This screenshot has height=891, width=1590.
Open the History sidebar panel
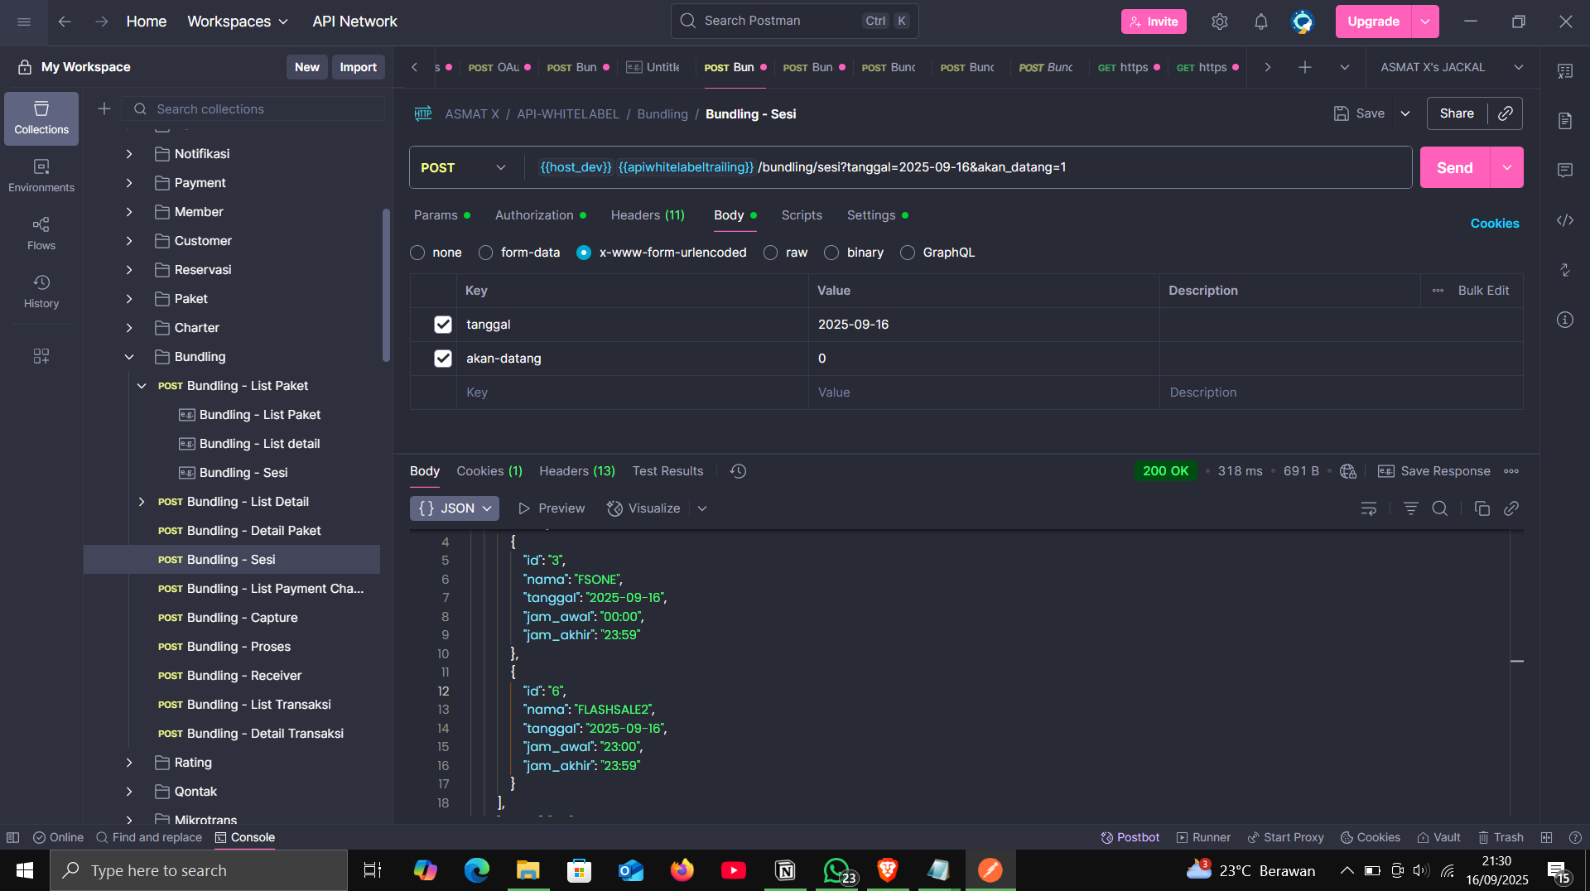click(x=41, y=292)
